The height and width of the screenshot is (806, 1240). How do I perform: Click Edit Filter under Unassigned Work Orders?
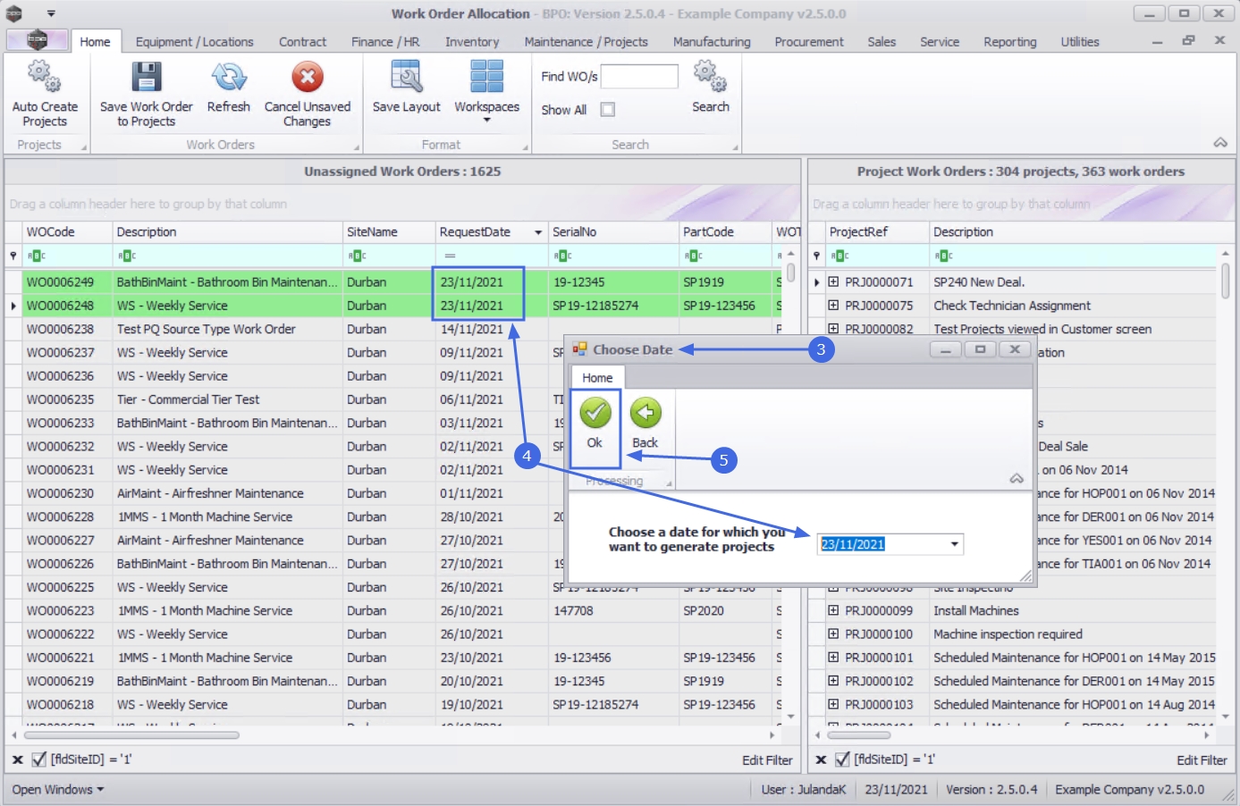767,760
